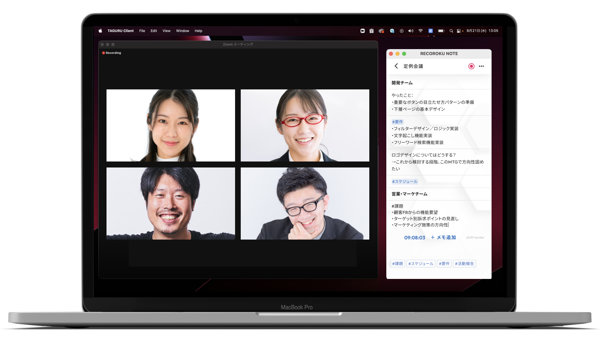Click the Recording indicator in the Zoom window

(112, 53)
